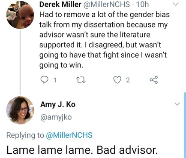Select the 'Lame lame lame. Bad advisor.' reply text

click(x=82, y=150)
